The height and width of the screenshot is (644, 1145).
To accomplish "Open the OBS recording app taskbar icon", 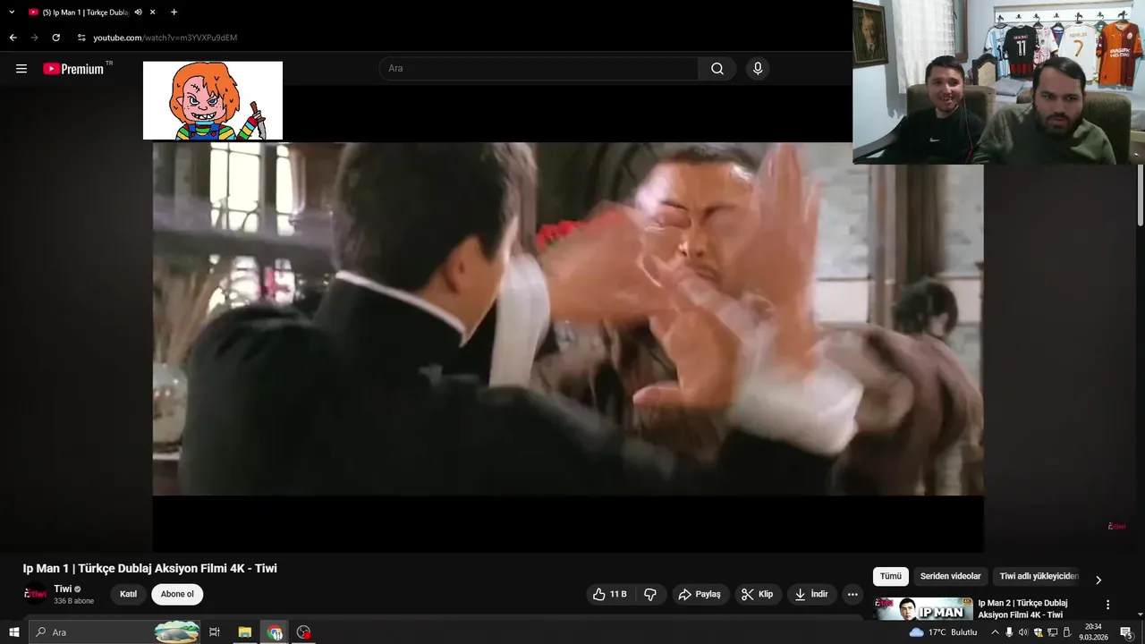I will click(x=304, y=632).
